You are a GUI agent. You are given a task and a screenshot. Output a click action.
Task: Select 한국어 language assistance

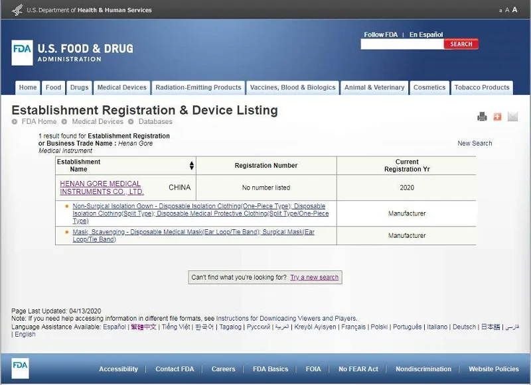pos(204,327)
